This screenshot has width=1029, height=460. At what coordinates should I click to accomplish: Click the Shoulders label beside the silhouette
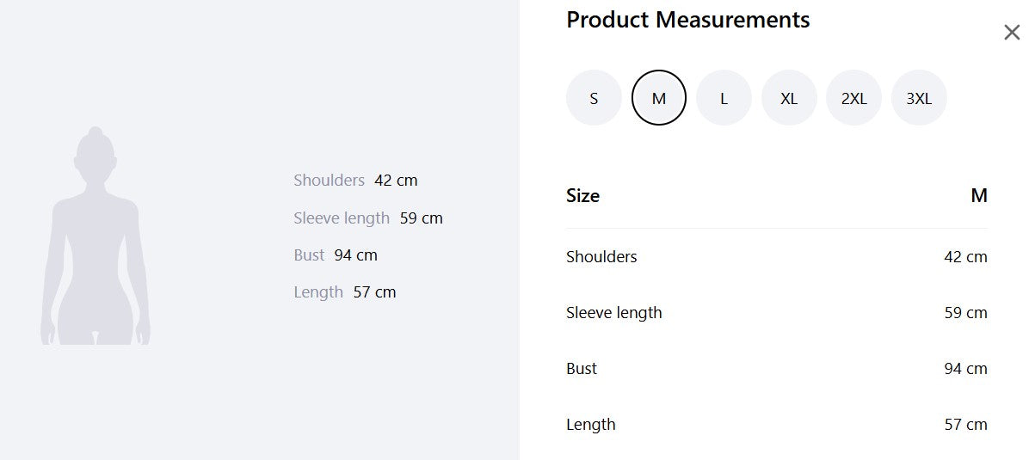tap(329, 181)
